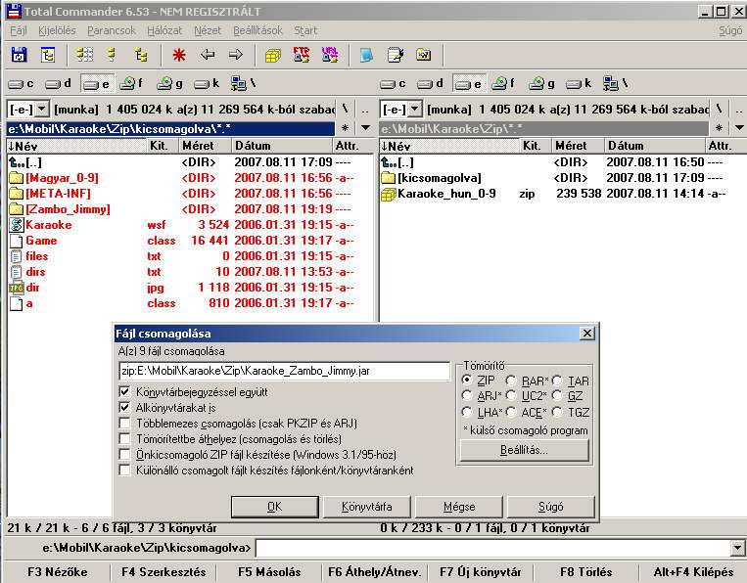The image size is (747, 583).
Task: Click the F5 Másolás button
Action: tap(269, 572)
